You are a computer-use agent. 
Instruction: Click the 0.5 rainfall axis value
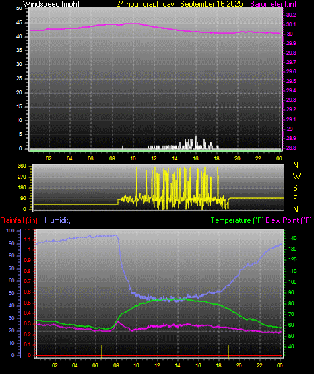[28, 303]
